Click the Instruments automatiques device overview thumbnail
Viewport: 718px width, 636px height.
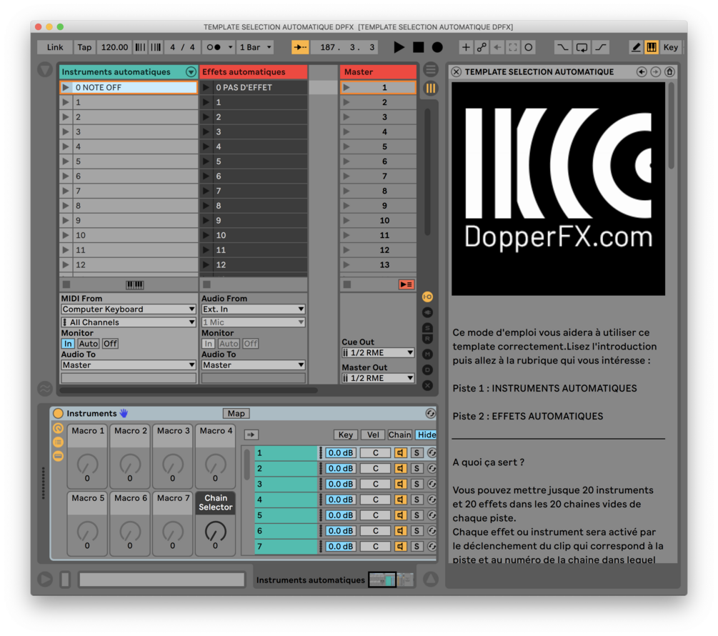point(391,580)
